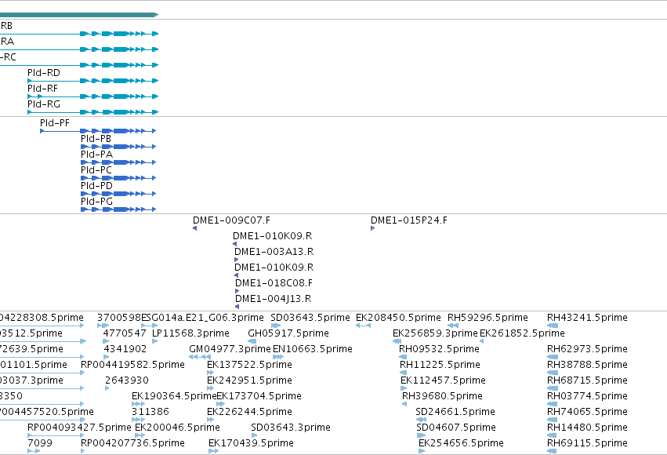Click the Pld-PC CDS label
This screenshot has width=667, height=455.
[x=96, y=170]
